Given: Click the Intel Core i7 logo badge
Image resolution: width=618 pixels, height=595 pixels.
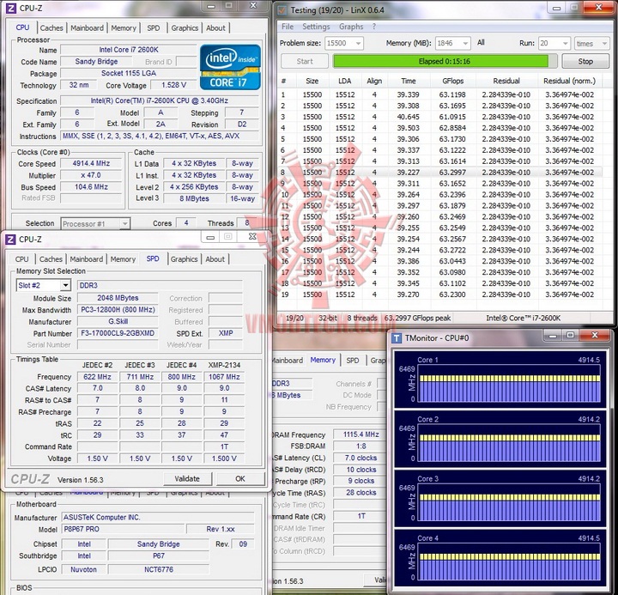Looking at the screenshot, I should [230, 67].
